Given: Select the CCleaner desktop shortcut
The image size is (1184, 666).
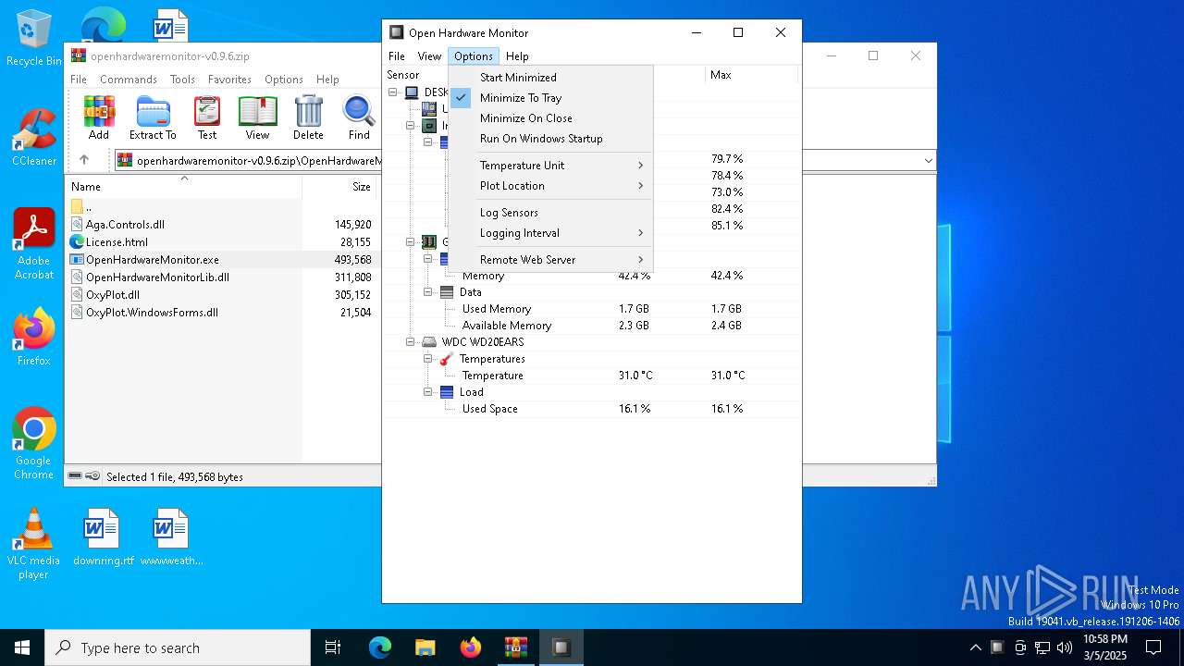Looking at the screenshot, I should click(x=34, y=137).
